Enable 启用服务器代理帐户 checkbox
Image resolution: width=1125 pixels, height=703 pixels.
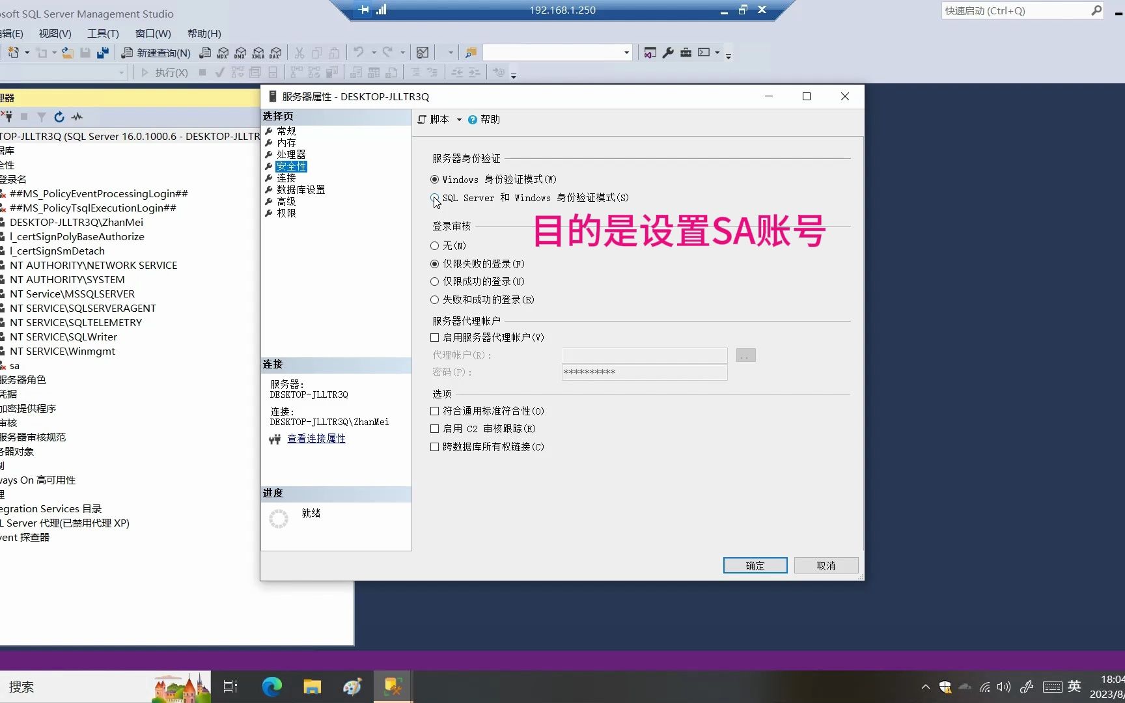point(434,337)
